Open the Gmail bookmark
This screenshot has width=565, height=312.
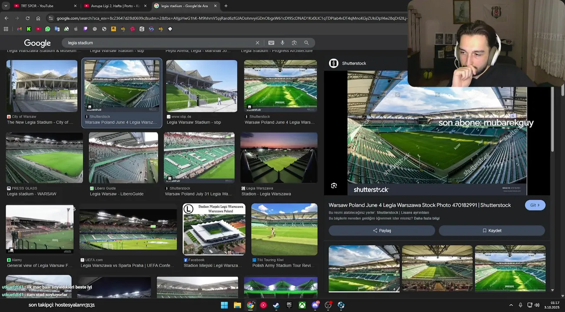point(19,29)
